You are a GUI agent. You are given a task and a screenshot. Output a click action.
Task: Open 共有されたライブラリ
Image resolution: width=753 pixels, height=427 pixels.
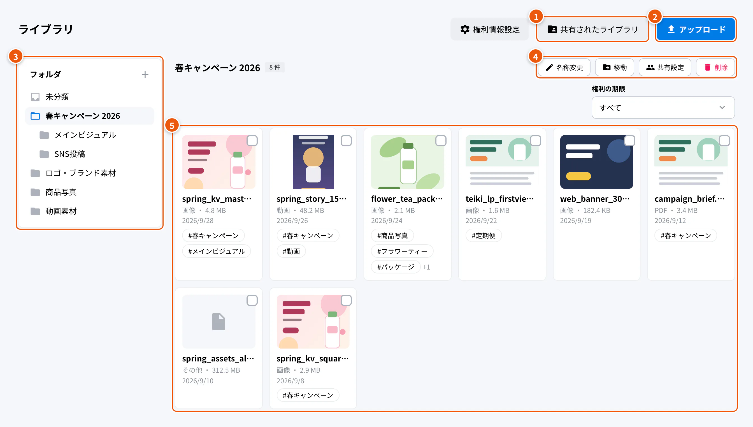pos(592,29)
